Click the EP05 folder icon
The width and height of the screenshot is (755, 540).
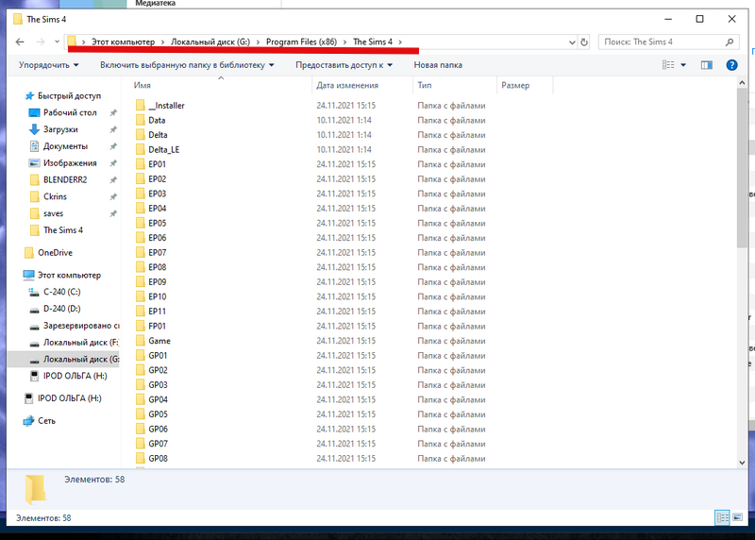coord(140,223)
